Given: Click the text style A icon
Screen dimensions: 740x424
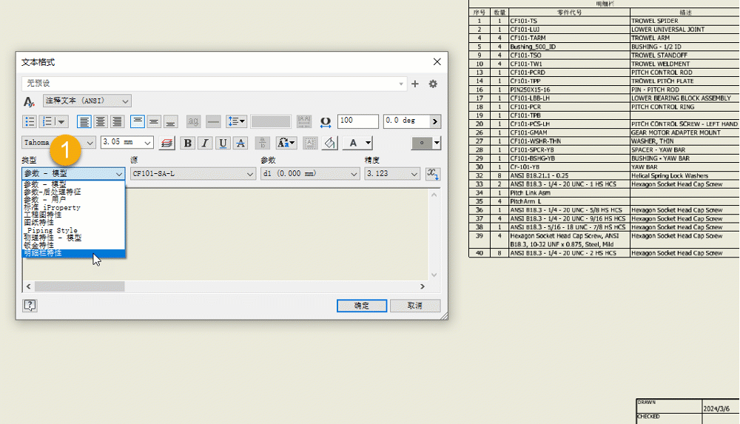Looking at the screenshot, I should pos(29,101).
